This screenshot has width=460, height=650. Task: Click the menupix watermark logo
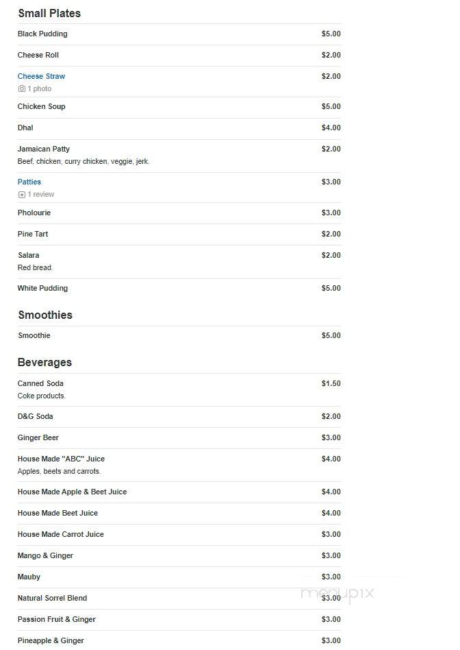pos(337,593)
